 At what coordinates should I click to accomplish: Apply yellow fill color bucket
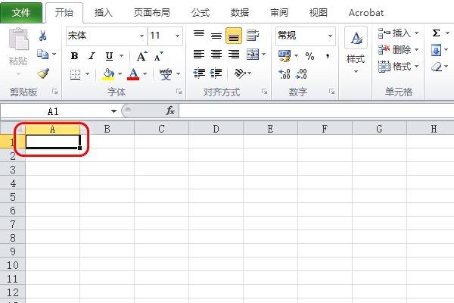click(108, 74)
